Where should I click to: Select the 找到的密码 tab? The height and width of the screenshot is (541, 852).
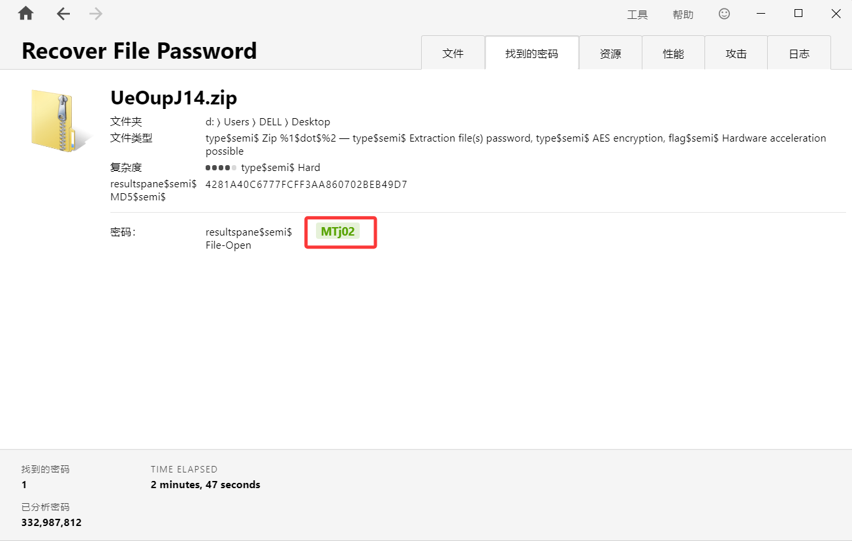click(531, 53)
